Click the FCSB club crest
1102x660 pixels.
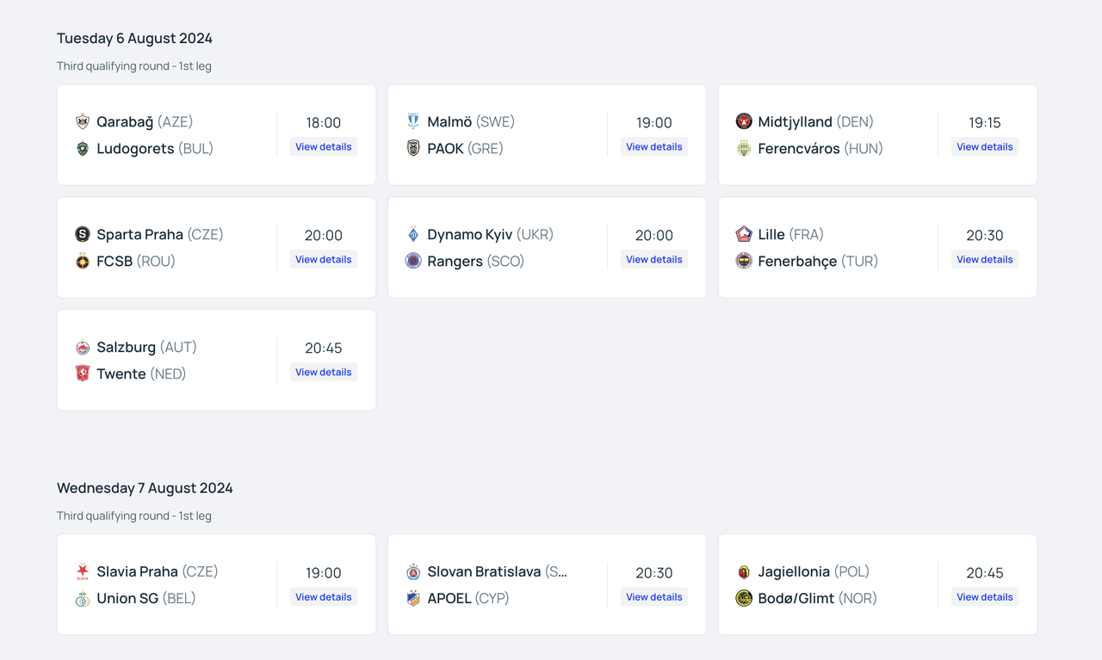[83, 261]
